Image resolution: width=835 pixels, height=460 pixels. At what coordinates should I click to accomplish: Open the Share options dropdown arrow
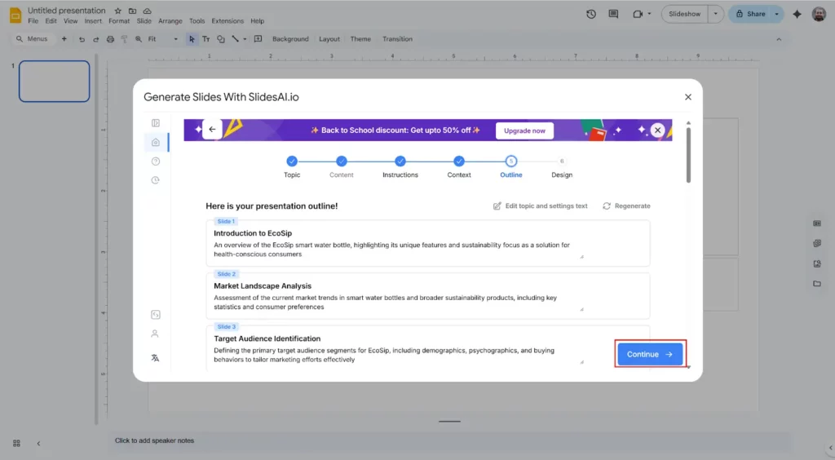coord(778,14)
